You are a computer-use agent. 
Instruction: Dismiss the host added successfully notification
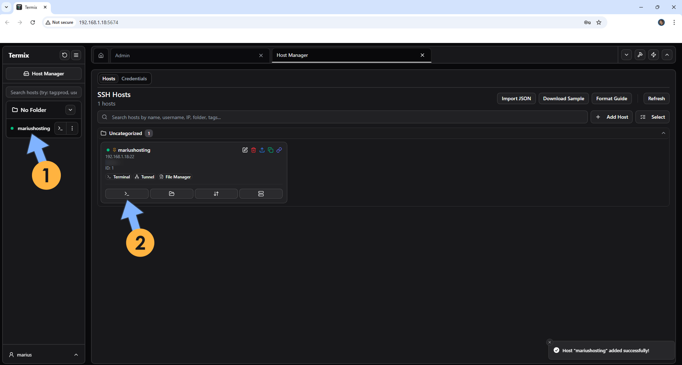[550, 342]
